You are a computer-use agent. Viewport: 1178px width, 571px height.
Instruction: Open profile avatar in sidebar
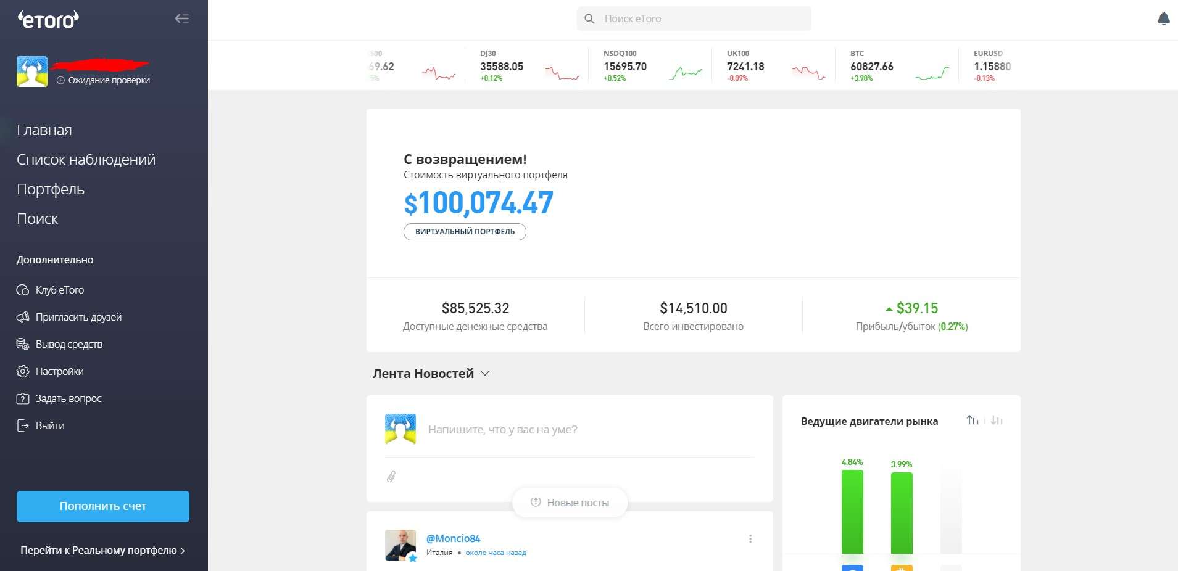pos(32,72)
